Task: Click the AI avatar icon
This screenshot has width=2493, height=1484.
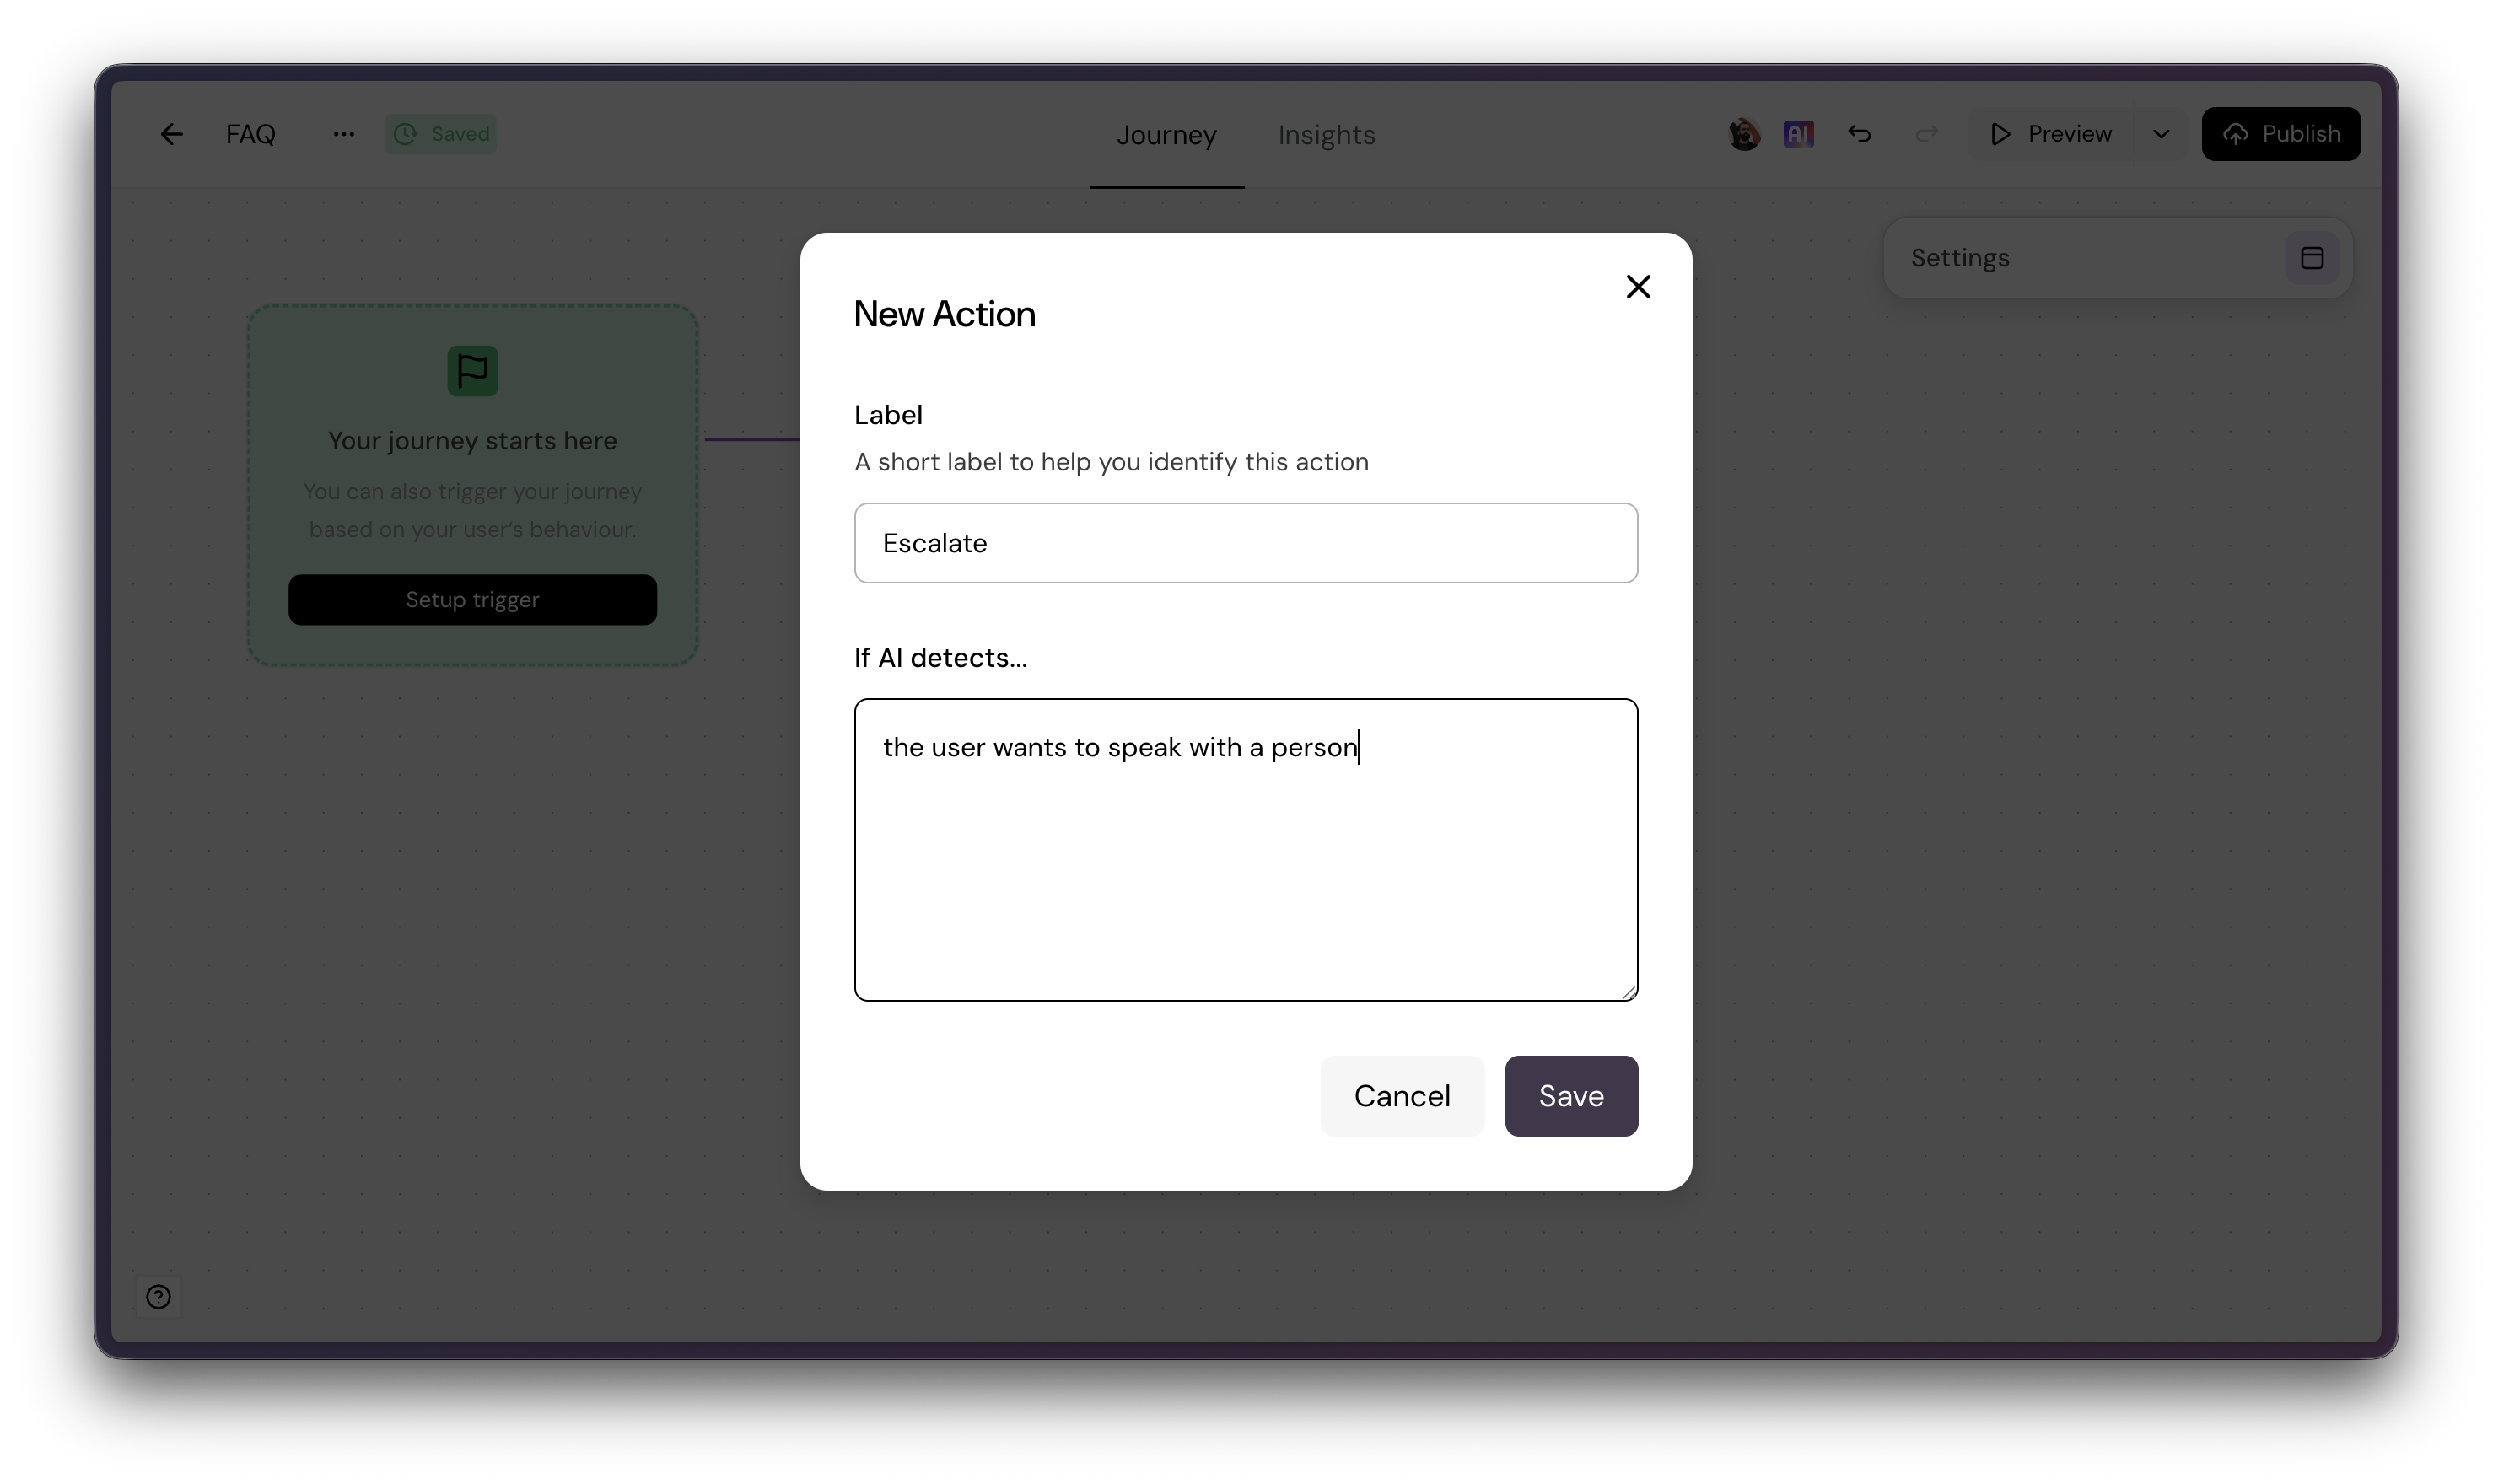Action: [1798, 134]
